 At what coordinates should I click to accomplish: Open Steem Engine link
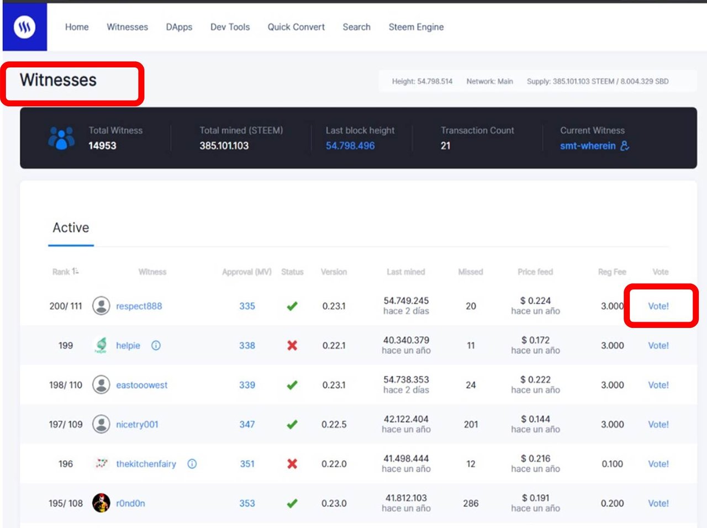[416, 27]
